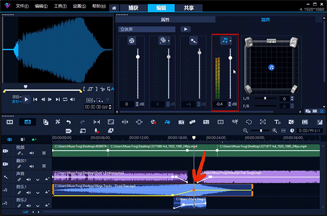Switch to storyboard view icon
327x216 pixels.
pos(10,122)
